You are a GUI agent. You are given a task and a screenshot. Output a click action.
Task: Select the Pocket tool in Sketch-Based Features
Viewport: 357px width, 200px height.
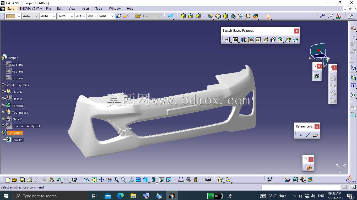click(x=235, y=40)
